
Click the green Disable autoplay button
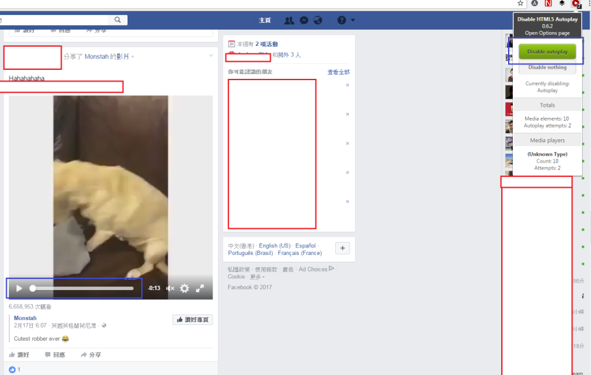pos(547,51)
